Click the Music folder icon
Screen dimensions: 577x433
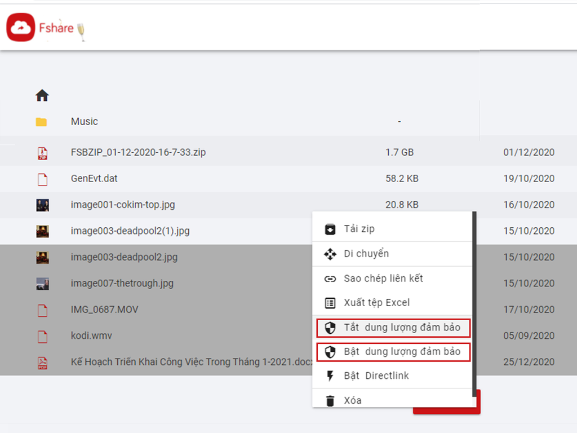[41, 122]
